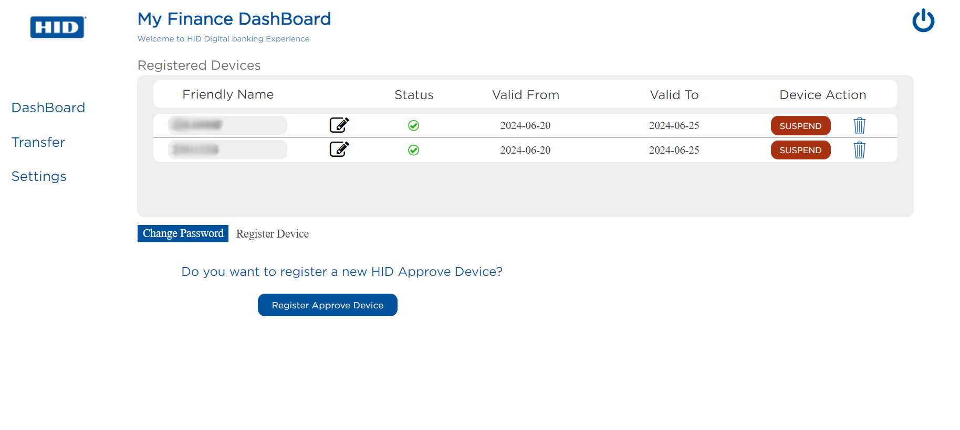This screenshot has width=960, height=430.
Task: Click the Register Approve Device button
Action: point(328,305)
